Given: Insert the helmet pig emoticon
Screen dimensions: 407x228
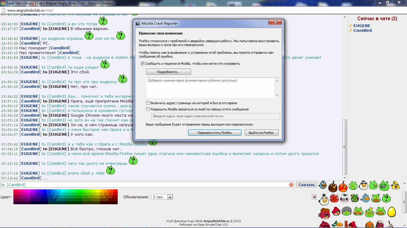Looking at the screenshot, I should [x=347, y=211].
